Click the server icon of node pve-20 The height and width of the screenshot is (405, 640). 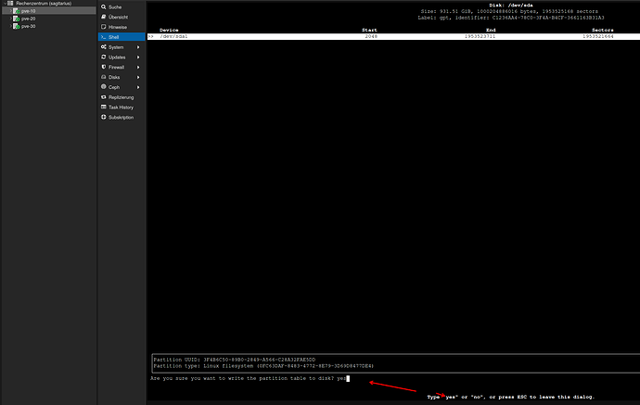click(x=17, y=19)
